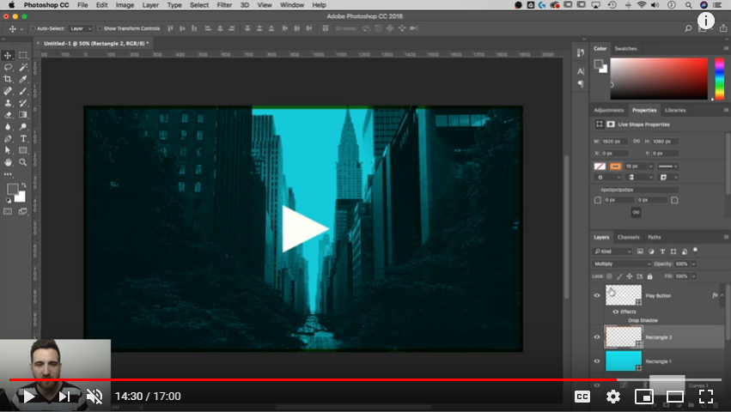Hide the Rectangle 2 layer
Viewport: 731px width, 412px height.
tap(597, 337)
